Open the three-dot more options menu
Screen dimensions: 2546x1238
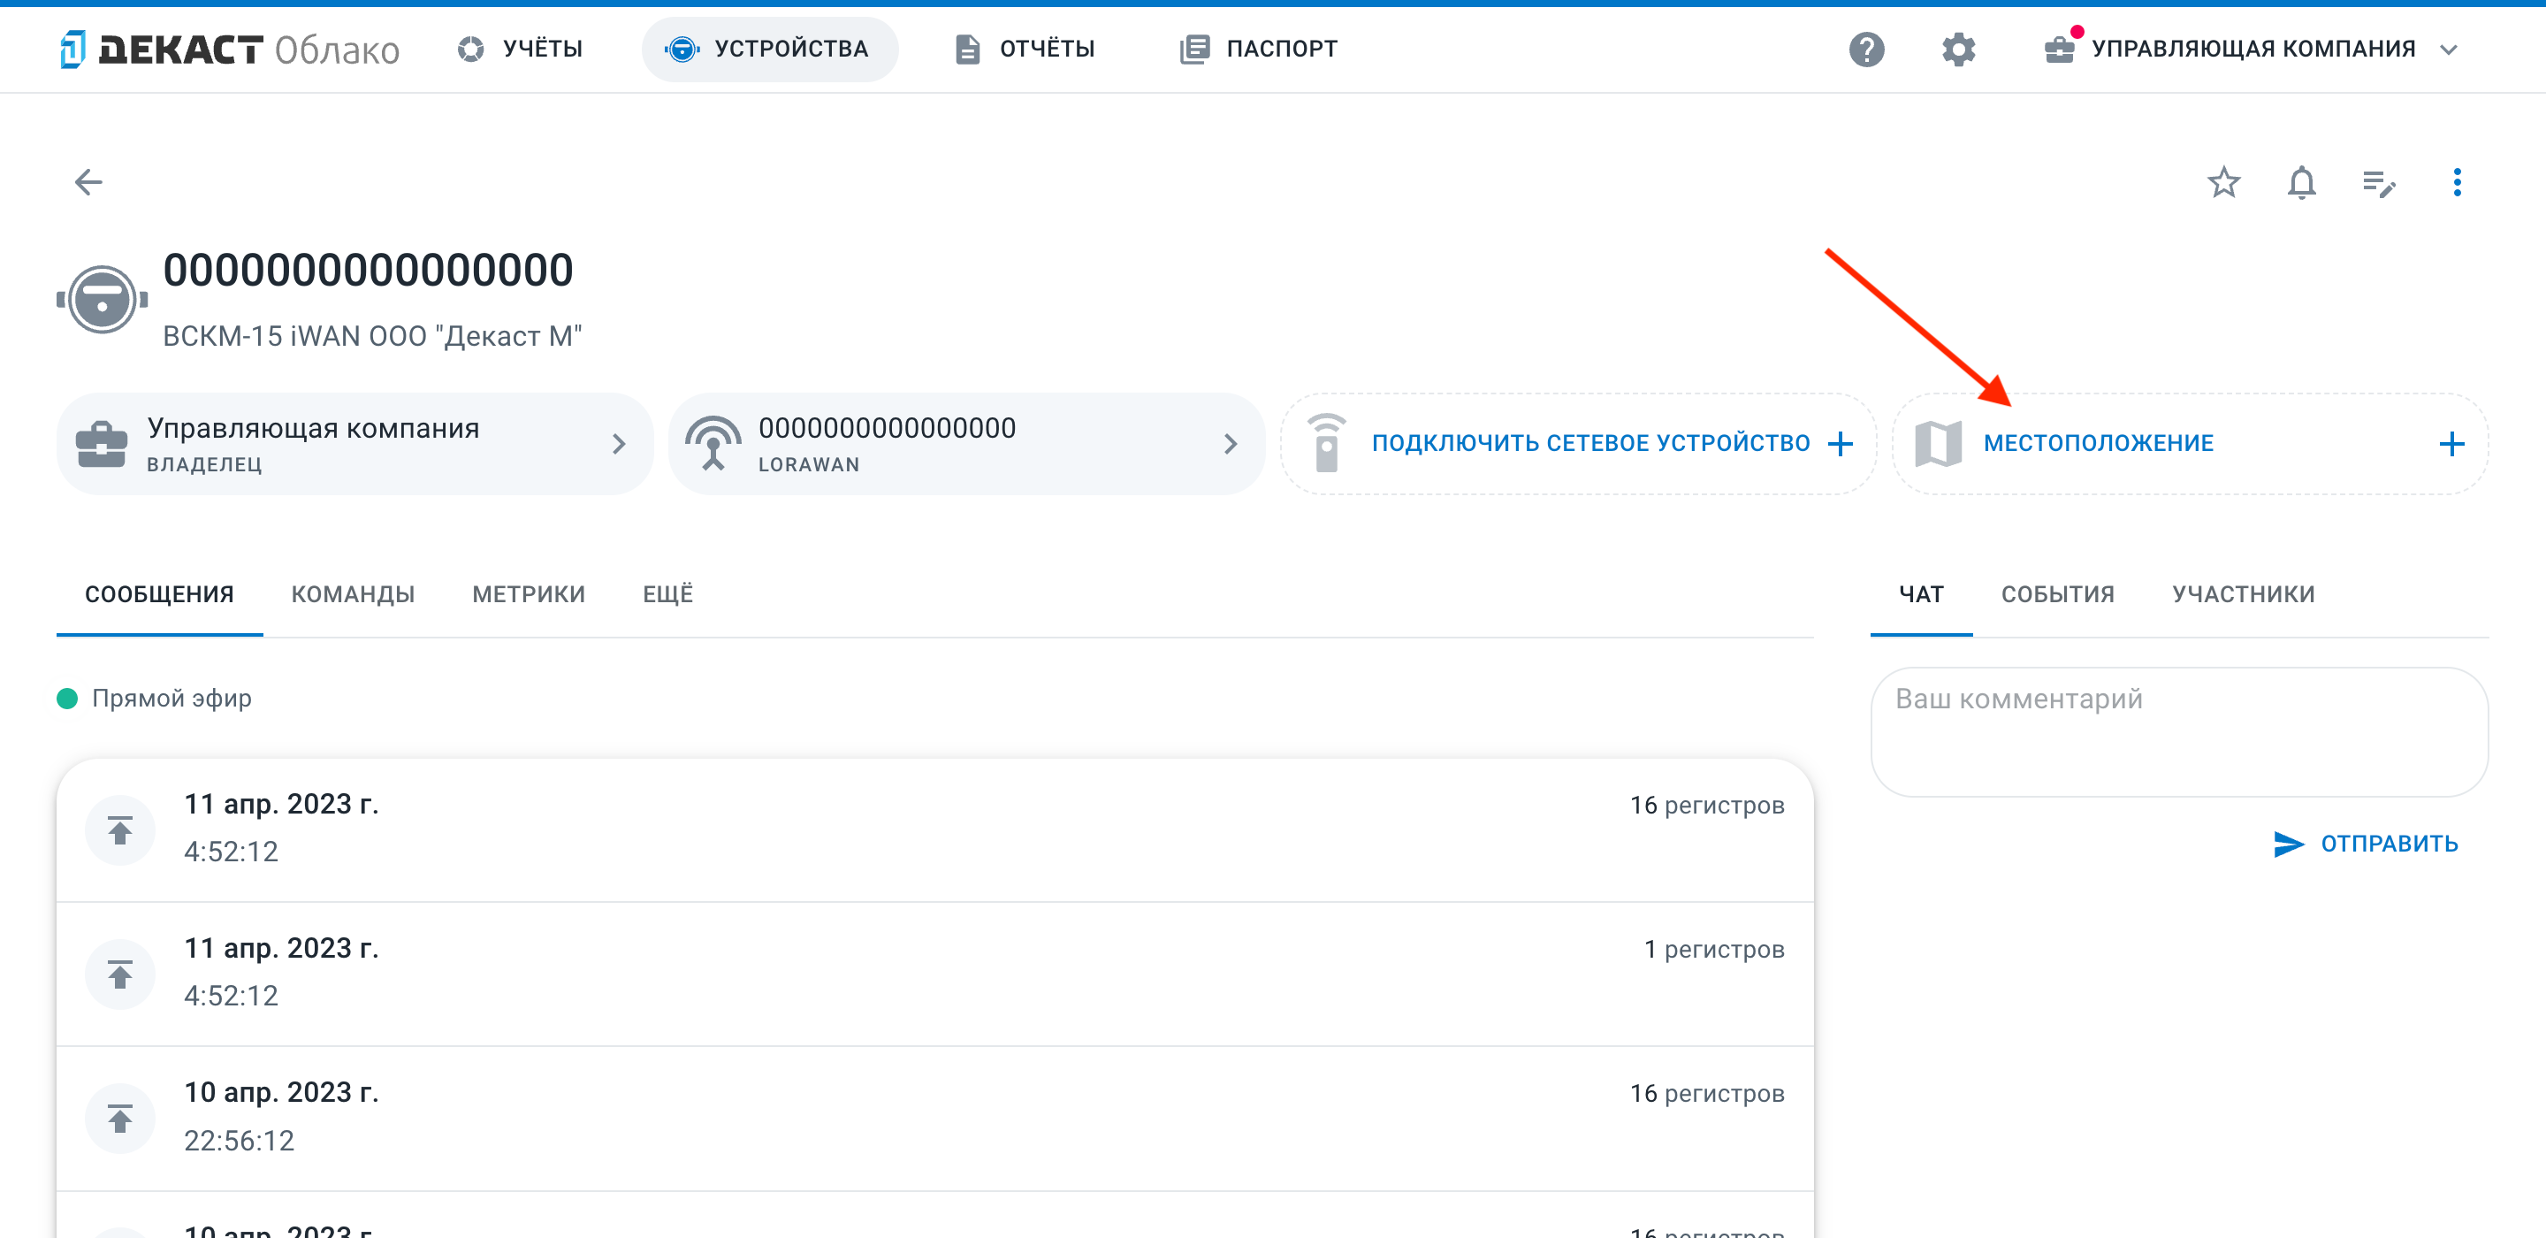2456,182
